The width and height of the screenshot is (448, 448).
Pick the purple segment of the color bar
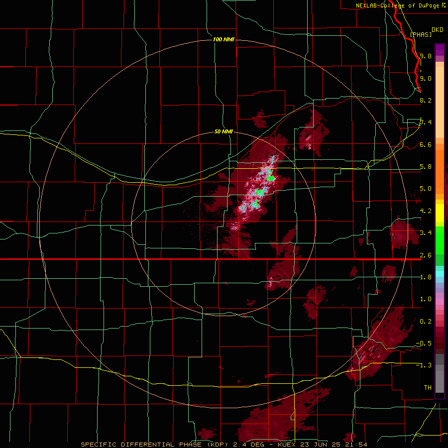point(440,50)
